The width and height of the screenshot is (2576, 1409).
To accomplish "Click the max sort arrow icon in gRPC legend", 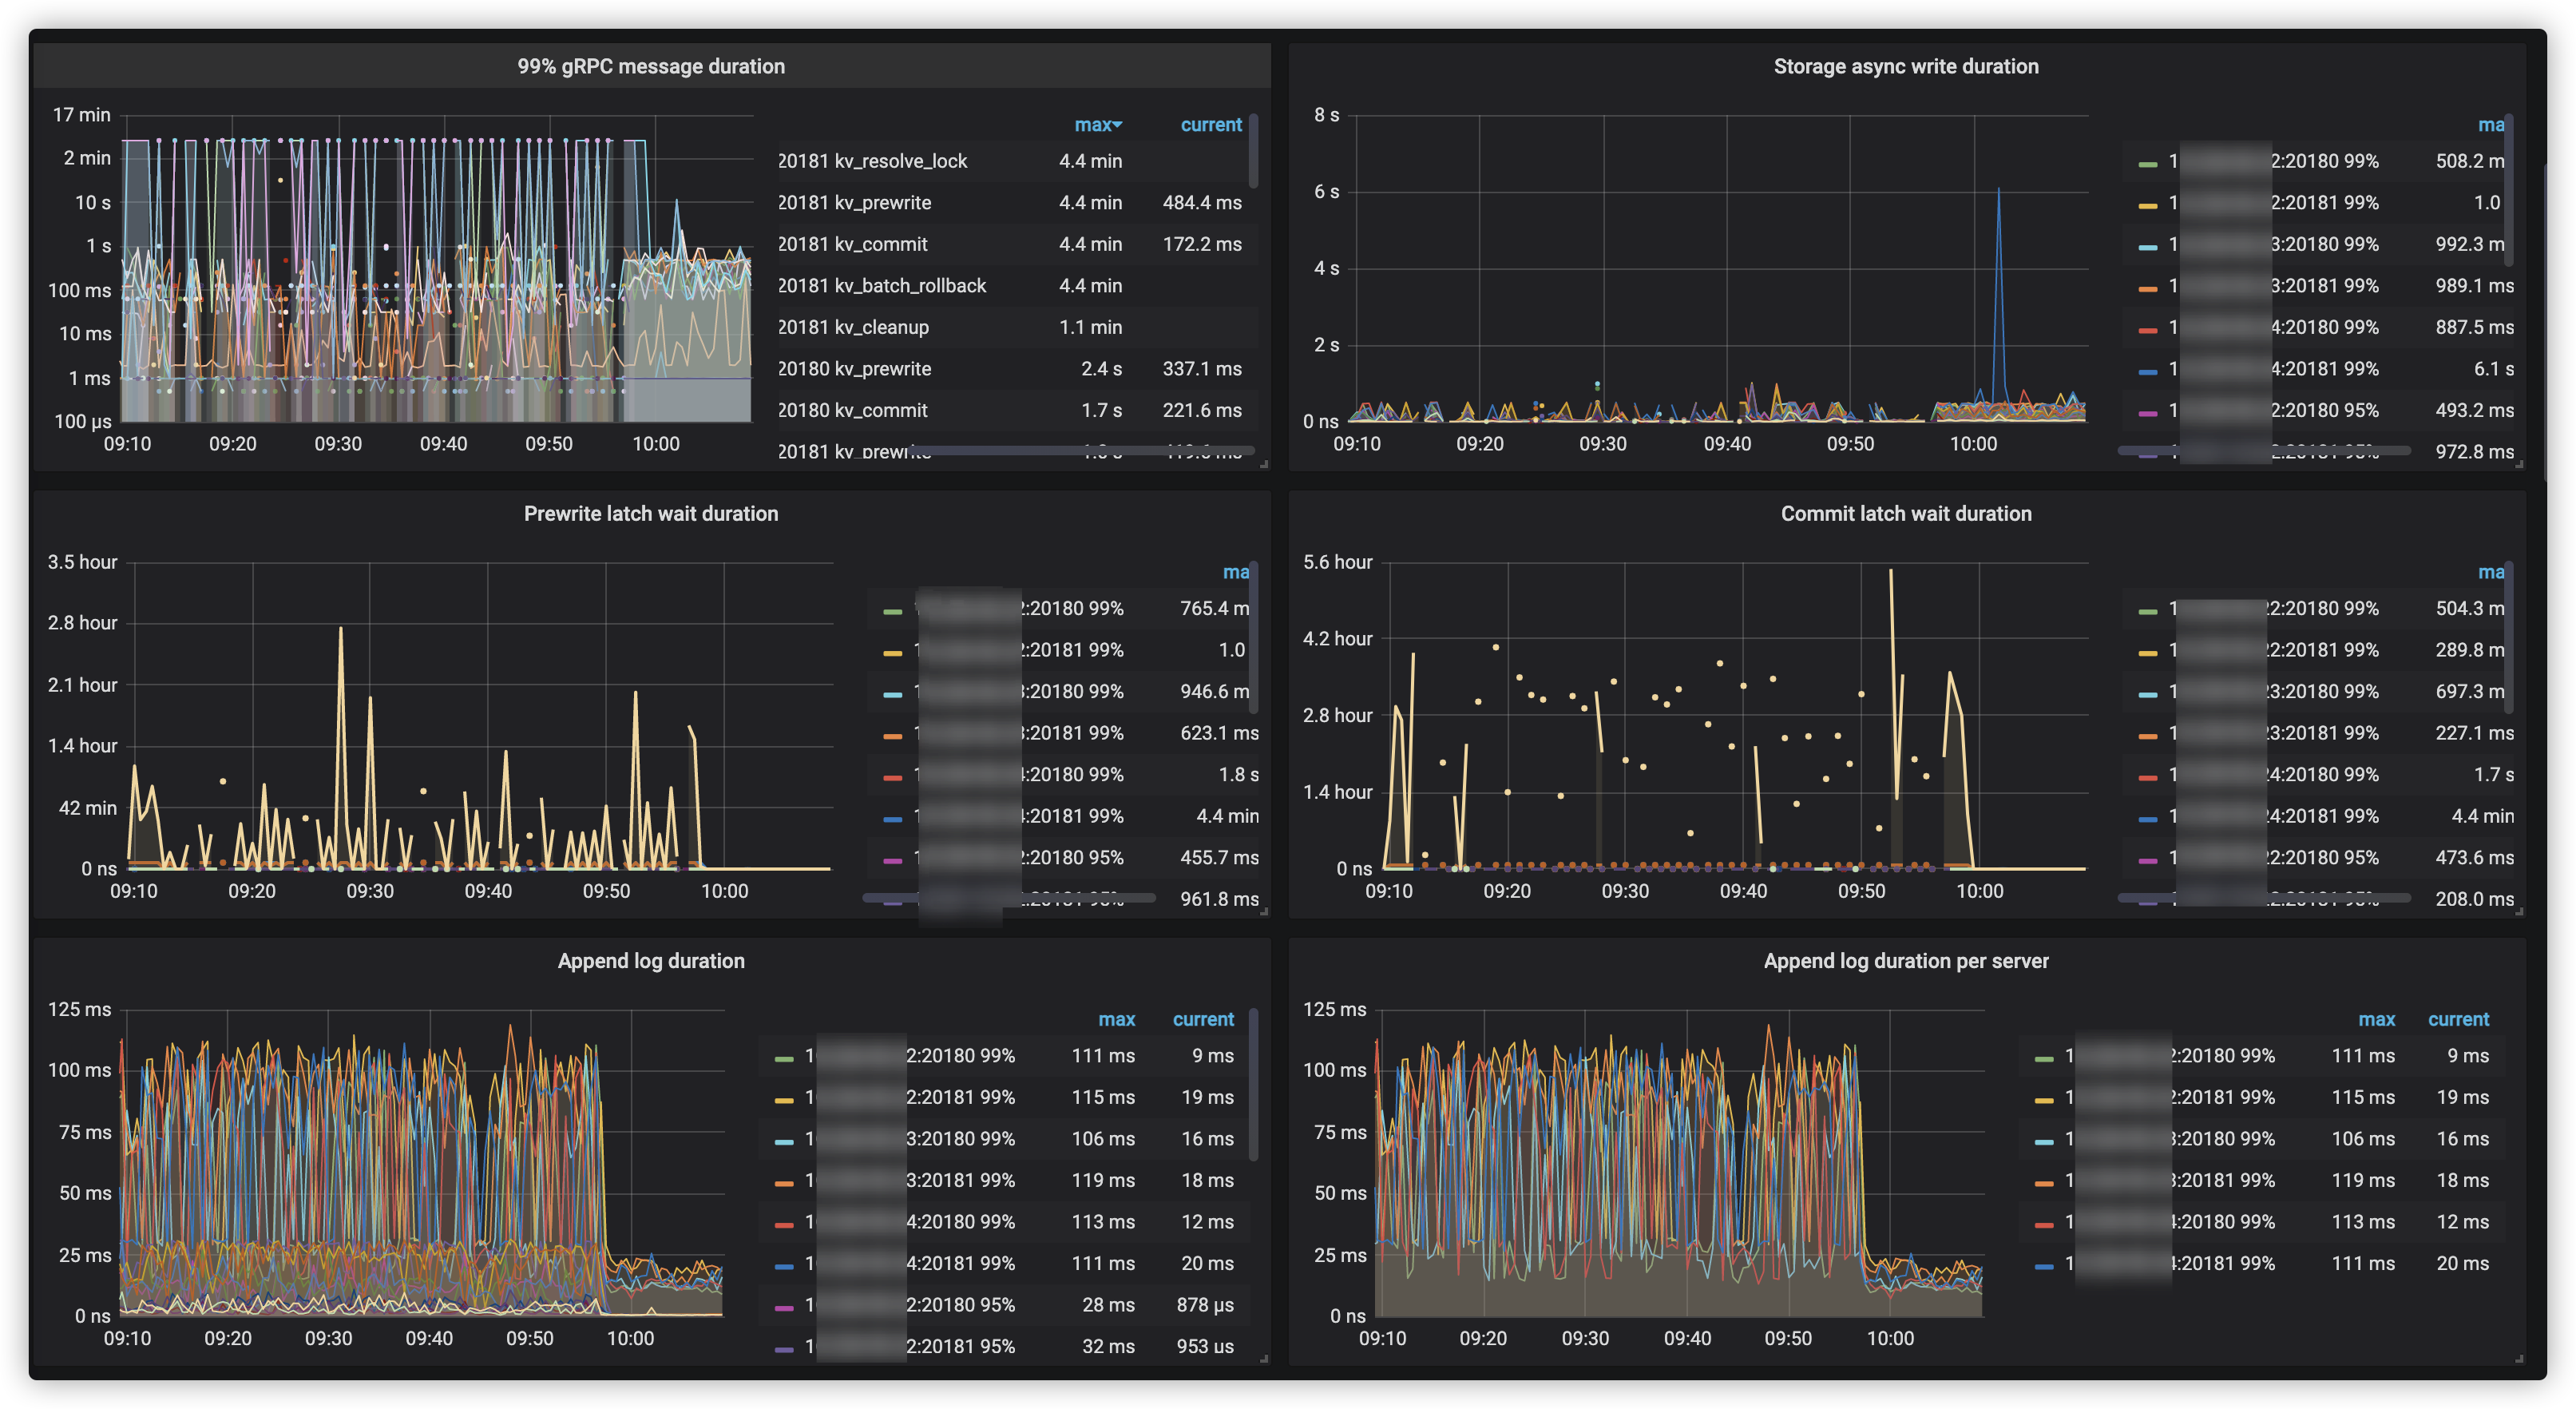I will [1118, 125].
